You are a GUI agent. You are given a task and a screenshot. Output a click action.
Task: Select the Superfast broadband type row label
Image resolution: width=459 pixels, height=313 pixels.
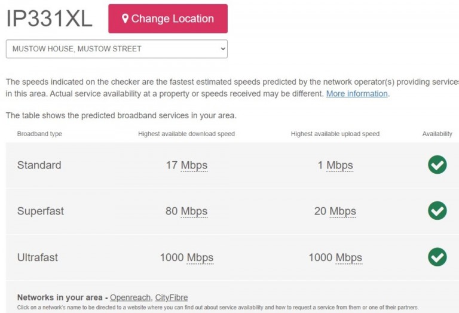[x=41, y=211]
